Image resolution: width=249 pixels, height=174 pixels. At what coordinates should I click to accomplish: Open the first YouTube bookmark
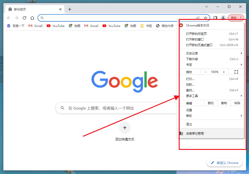[56, 26]
